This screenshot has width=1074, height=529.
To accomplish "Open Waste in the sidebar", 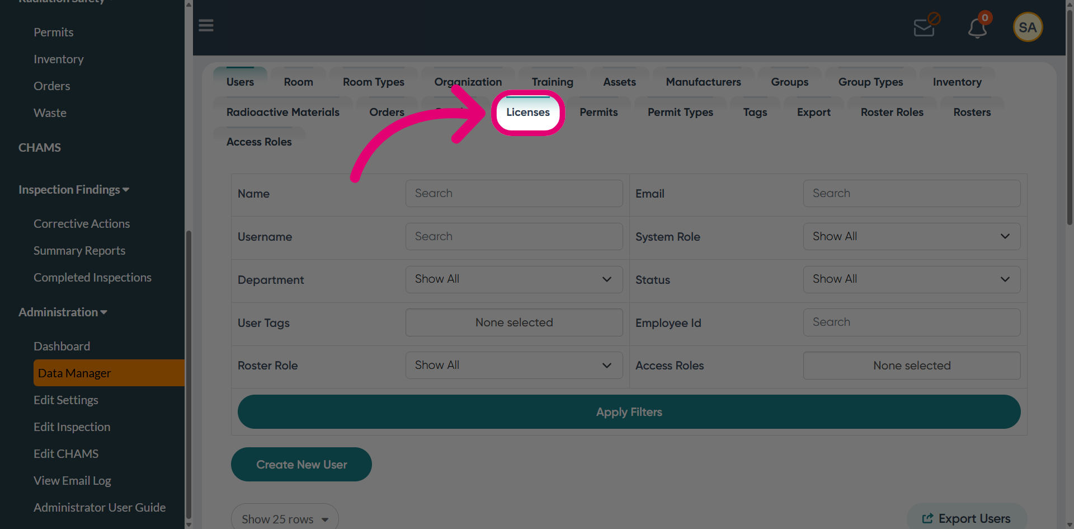I will [x=50, y=113].
